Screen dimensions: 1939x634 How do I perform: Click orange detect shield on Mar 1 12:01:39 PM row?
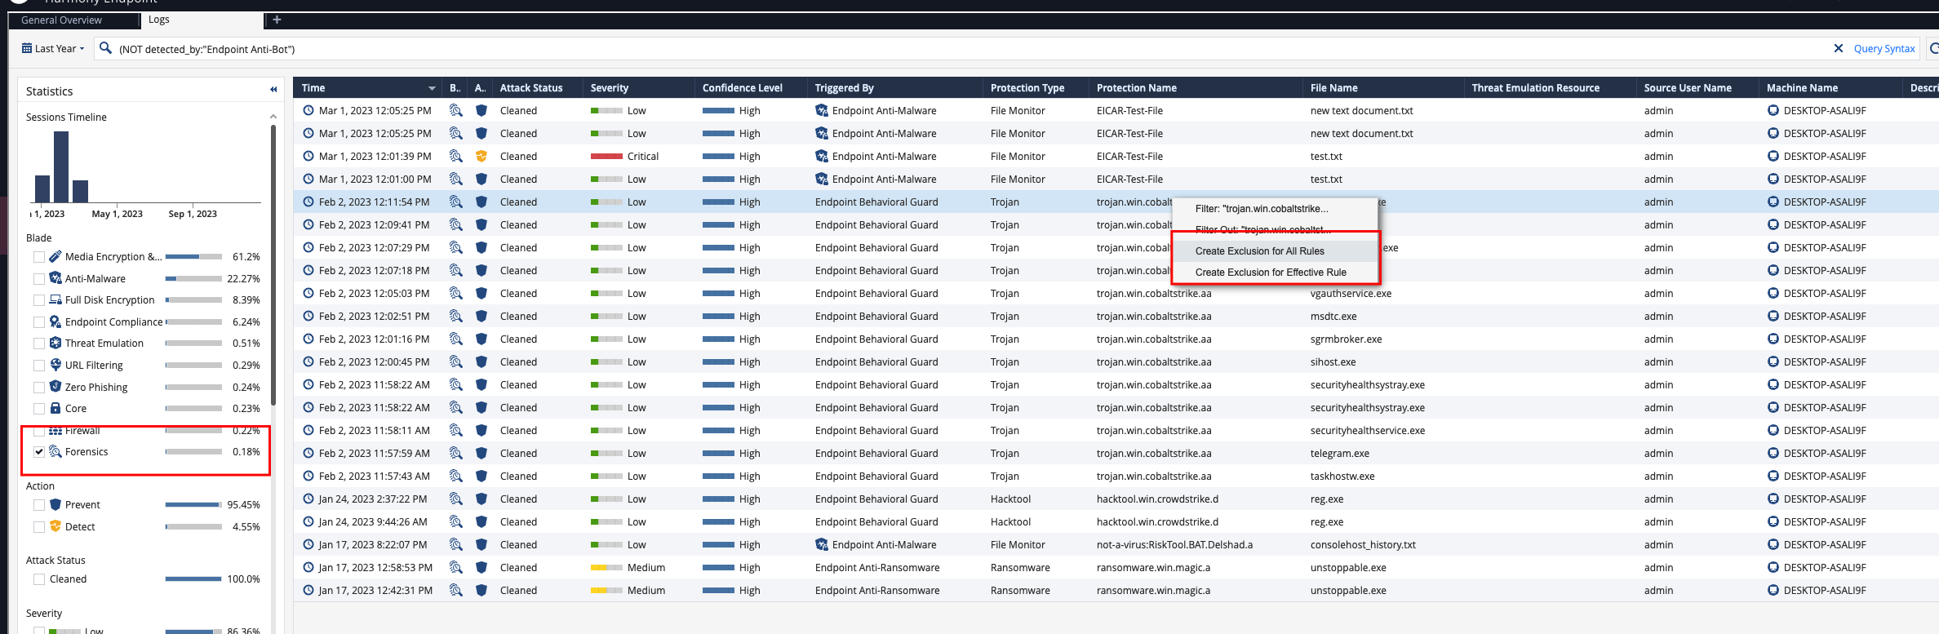point(481,156)
